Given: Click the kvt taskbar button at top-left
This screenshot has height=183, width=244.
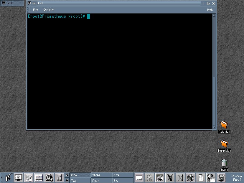Looking at the screenshot, I should pyautogui.click(x=12, y=3).
